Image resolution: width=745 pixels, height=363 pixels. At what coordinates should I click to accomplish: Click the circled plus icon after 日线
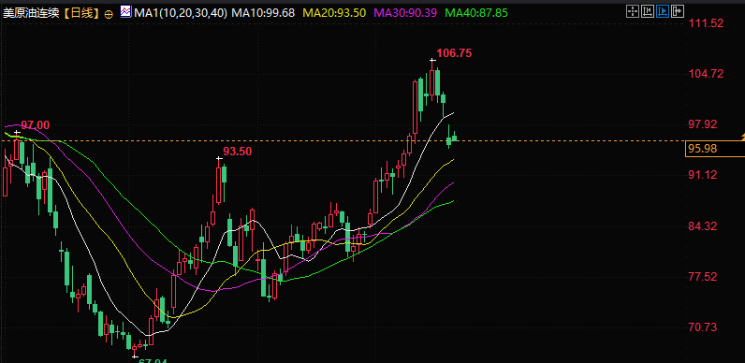pos(109,14)
